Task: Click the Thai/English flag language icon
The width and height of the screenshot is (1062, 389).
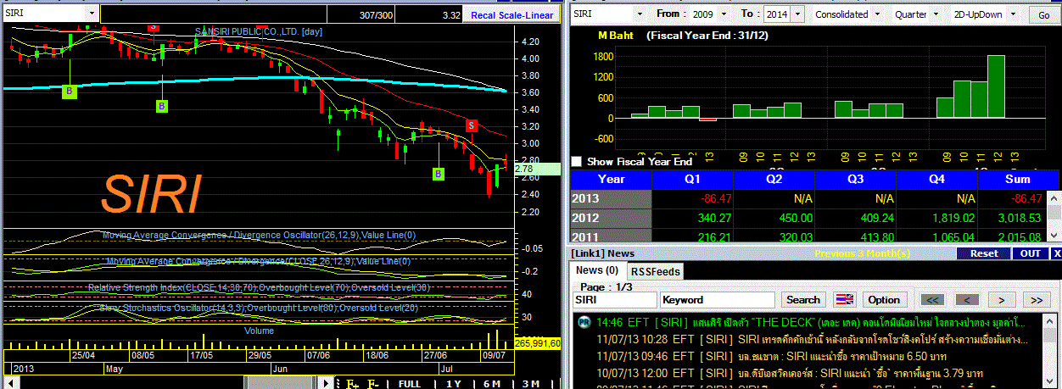Action: (x=844, y=300)
